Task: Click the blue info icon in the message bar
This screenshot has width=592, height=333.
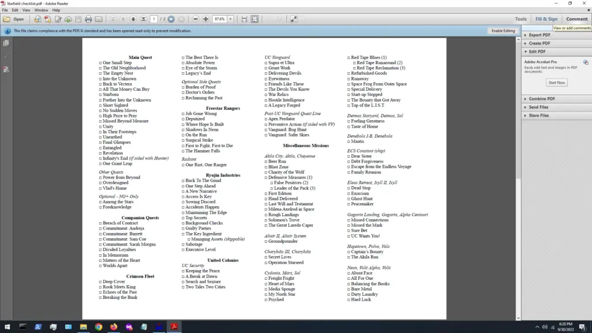Action: [x=7, y=31]
